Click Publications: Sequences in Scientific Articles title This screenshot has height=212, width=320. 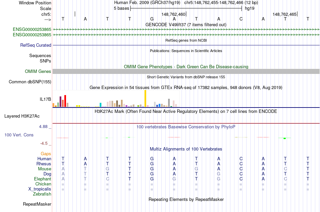click(186, 51)
